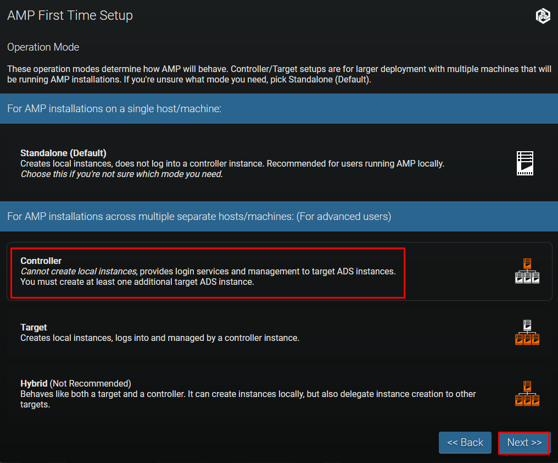Select the Controller operation mode title
558x463 pixels.
(x=41, y=261)
